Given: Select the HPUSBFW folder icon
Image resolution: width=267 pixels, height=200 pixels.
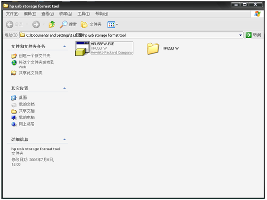Looking at the screenshot, I should click(153, 49).
